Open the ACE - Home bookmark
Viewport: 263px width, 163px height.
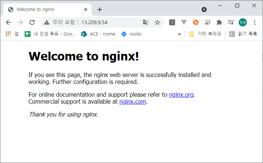pos(98,34)
